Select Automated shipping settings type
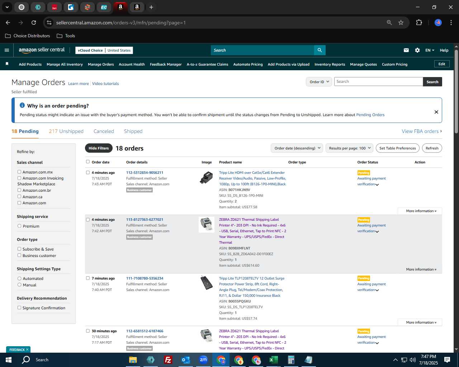Screen dimensions: 459x367 [19, 278]
